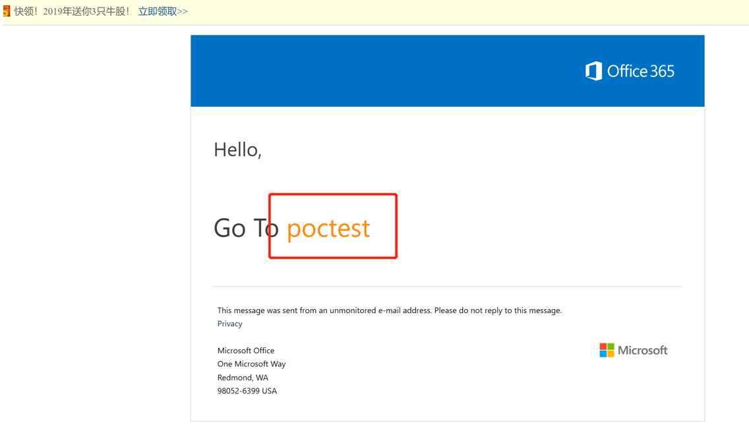Click the small orange icon beside 快领
This screenshot has width=749, height=435.
[7, 11]
